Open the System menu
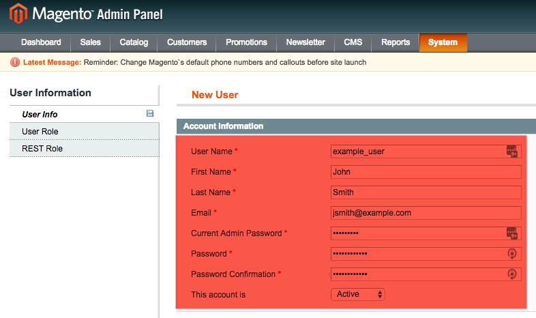 tap(443, 42)
